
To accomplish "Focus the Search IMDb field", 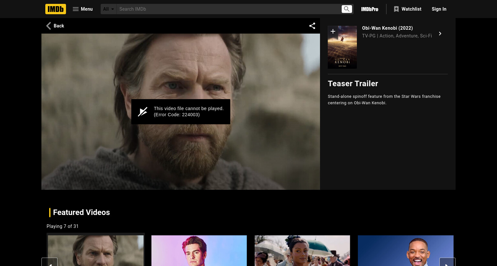I will pos(229,9).
